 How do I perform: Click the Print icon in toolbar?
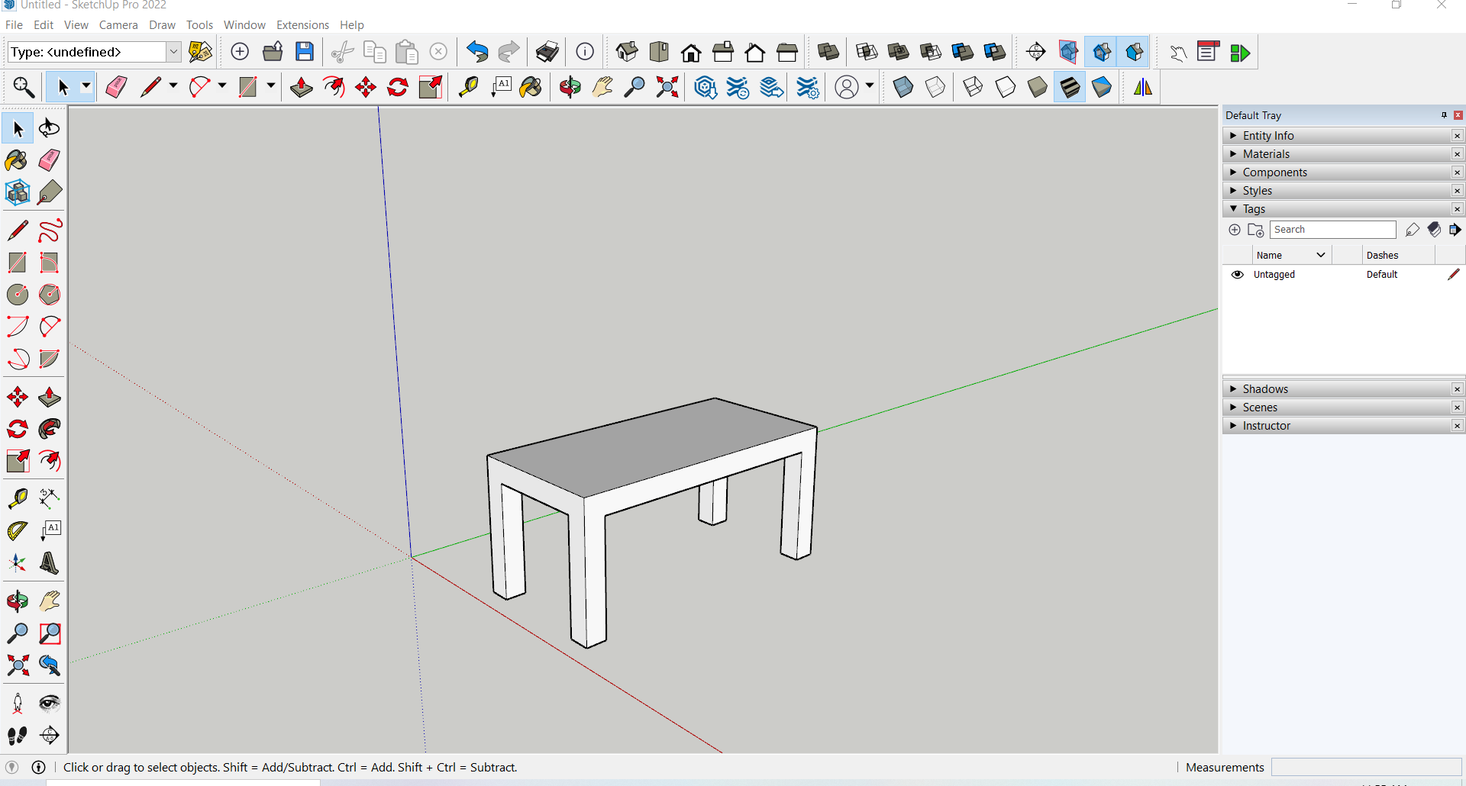547,52
